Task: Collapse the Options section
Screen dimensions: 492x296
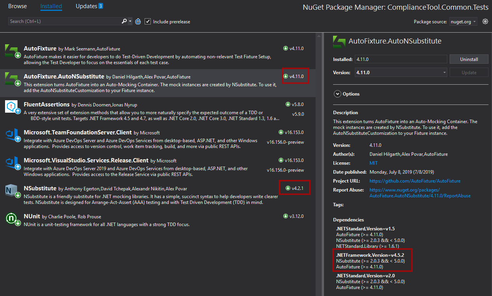Action: (x=337, y=94)
